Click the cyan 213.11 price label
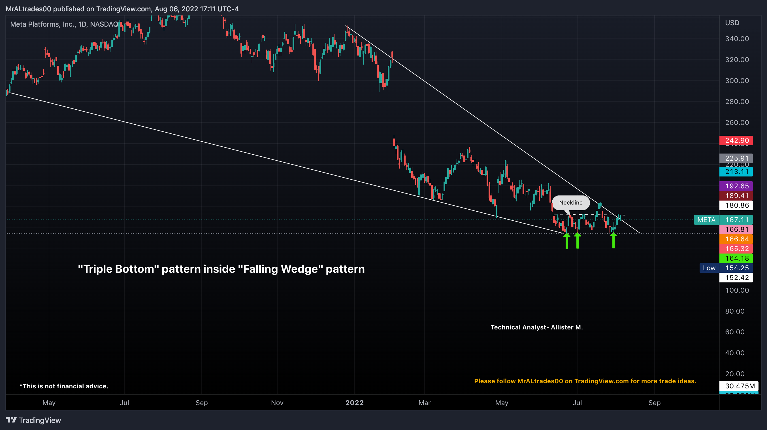This screenshot has height=430, width=767. (736, 172)
